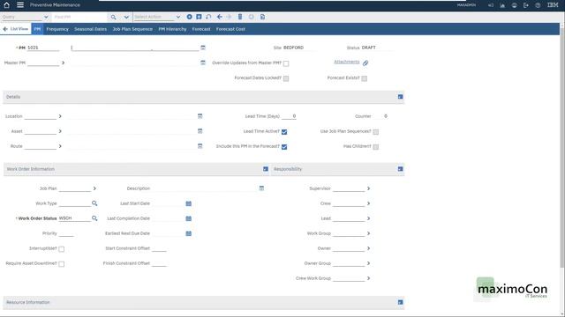This screenshot has height=317, width=565.
Task: Go to previous record arrow
Action: pyautogui.click(x=220, y=17)
